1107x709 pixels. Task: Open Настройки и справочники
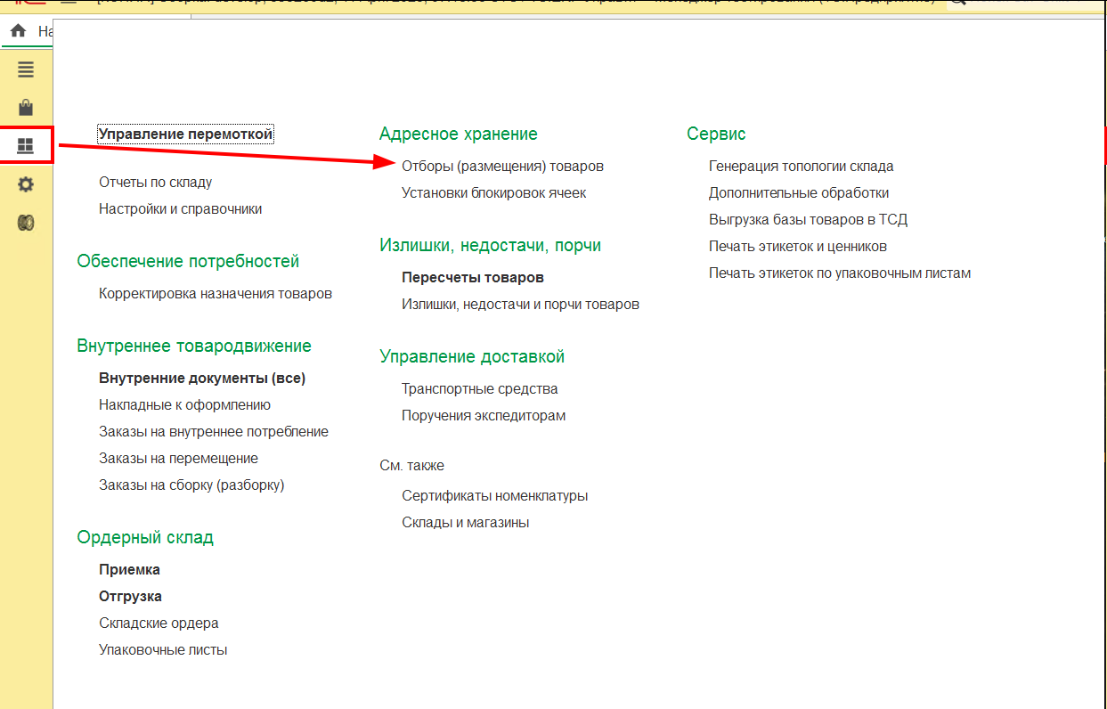click(x=181, y=209)
